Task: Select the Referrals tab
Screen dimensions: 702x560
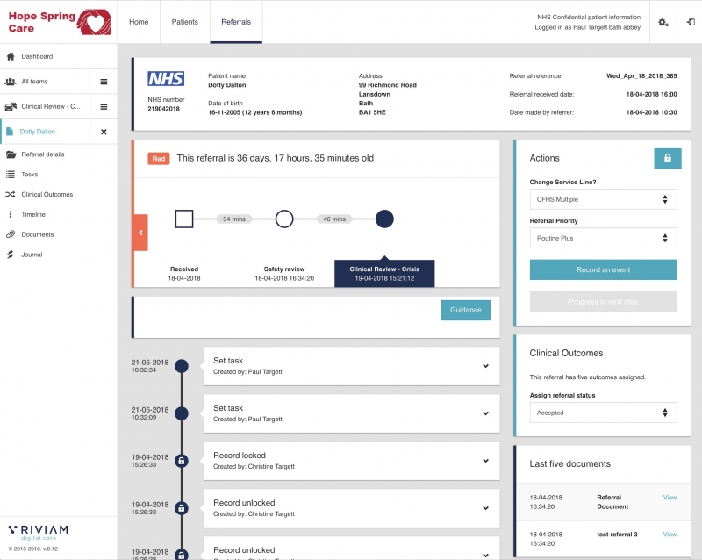Action: (236, 22)
